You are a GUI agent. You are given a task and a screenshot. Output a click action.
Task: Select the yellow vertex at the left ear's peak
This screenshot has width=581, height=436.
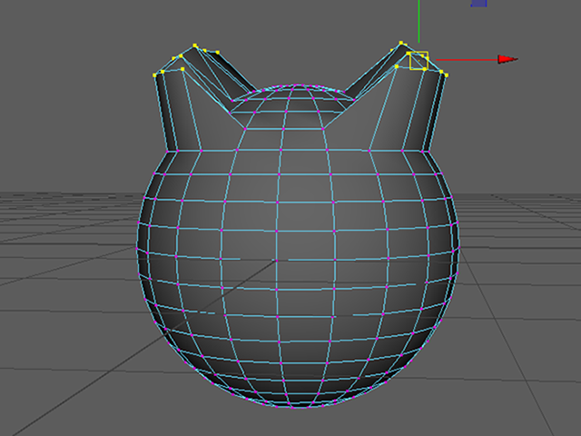pyautogui.click(x=195, y=45)
